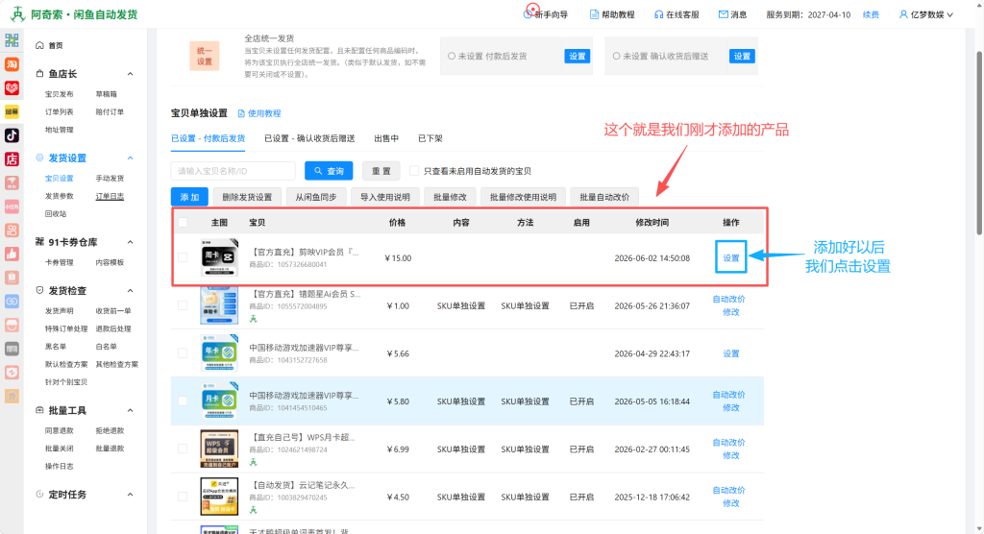Open thumbnail of 云记笔记永久 product

click(219, 497)
